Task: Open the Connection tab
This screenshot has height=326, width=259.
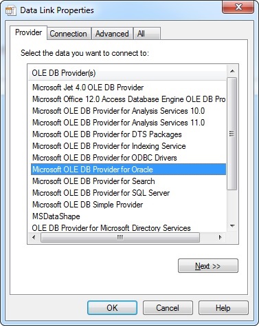Action: tap(68, 34)
